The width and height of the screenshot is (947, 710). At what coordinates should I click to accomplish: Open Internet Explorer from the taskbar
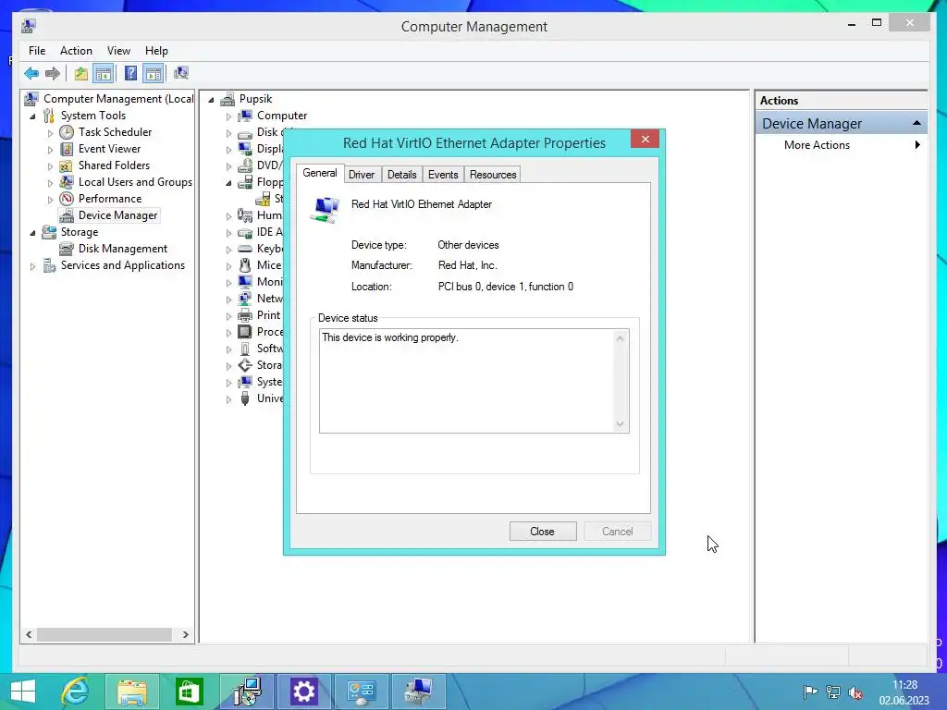coord(75,692)
